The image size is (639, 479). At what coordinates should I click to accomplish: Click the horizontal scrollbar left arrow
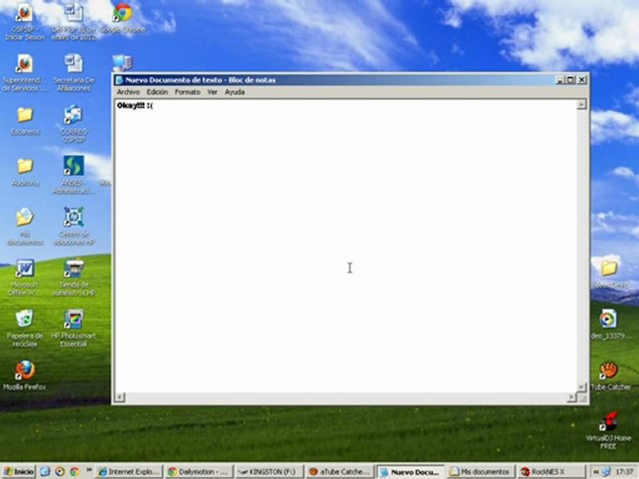pos(120,397)
